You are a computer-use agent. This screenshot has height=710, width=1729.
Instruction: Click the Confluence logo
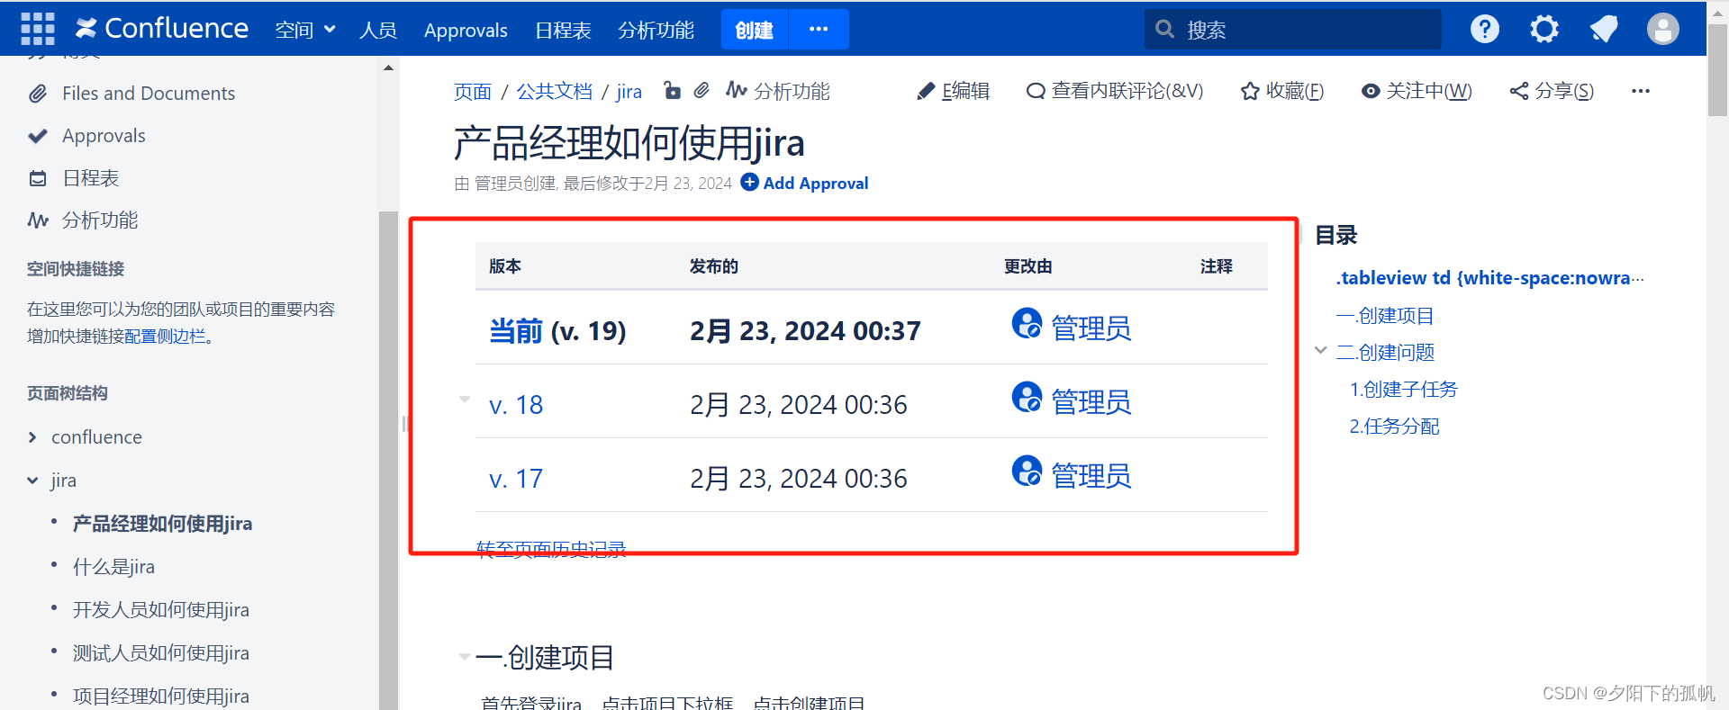[162, 29]
